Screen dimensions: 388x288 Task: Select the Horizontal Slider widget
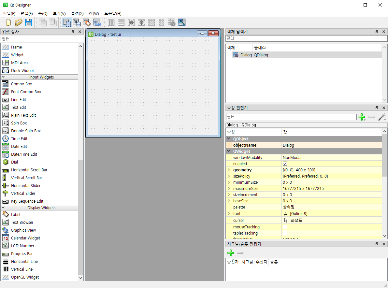(25, 186)
